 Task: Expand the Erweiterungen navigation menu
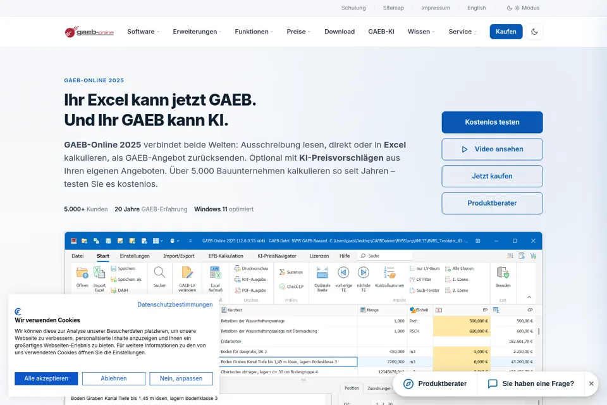click(x=197, y=32)
